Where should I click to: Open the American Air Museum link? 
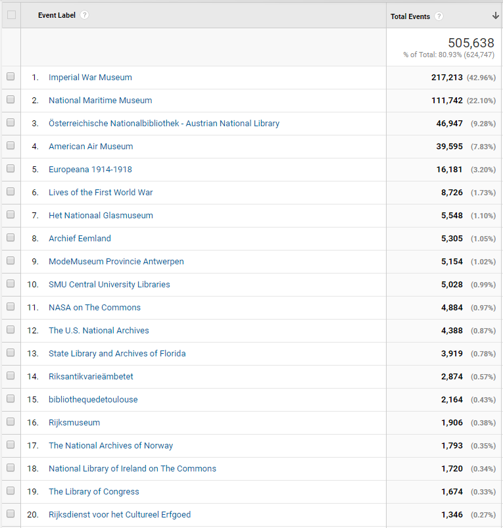click(x=91, y=147)
